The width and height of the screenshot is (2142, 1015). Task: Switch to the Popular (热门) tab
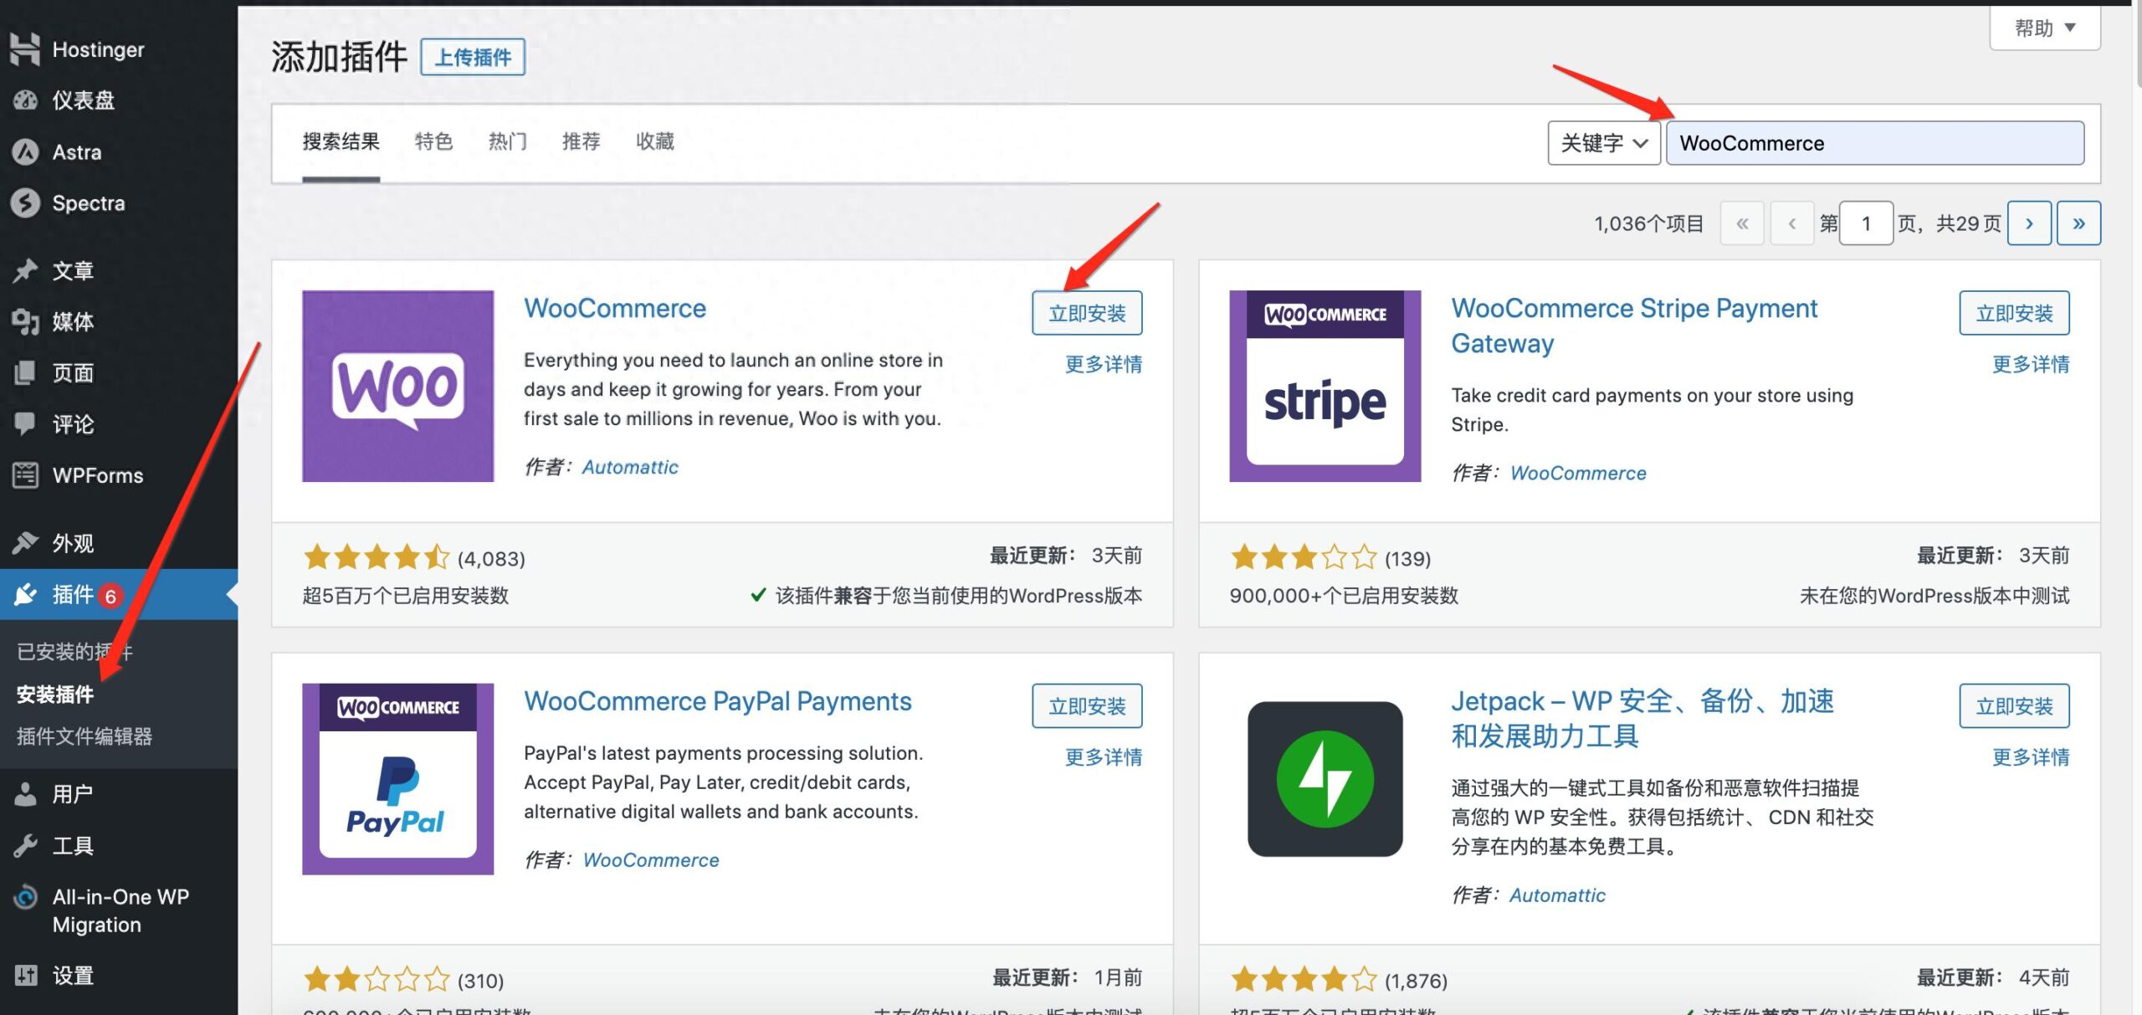507,141
